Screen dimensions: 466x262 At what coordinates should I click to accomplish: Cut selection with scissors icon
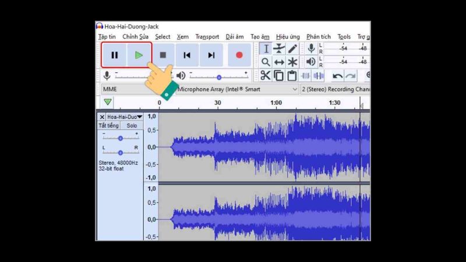click(266, 76)
